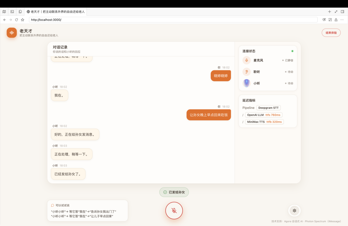
Task: Open the terminal icon in the tab bar
Action: [x=12, y=12]
